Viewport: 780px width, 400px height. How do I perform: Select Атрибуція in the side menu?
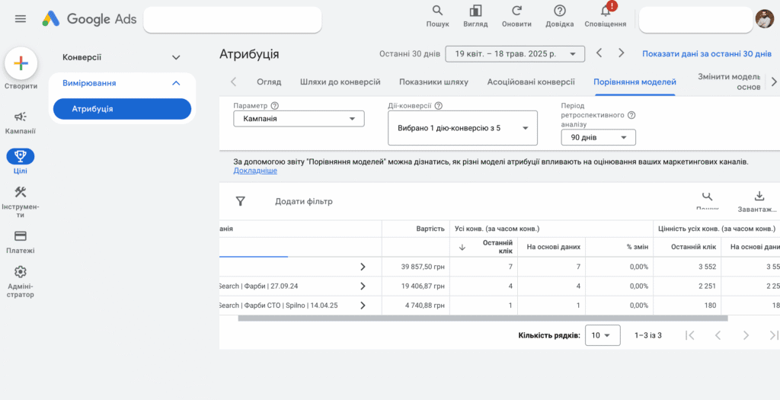tap(122, 109)
